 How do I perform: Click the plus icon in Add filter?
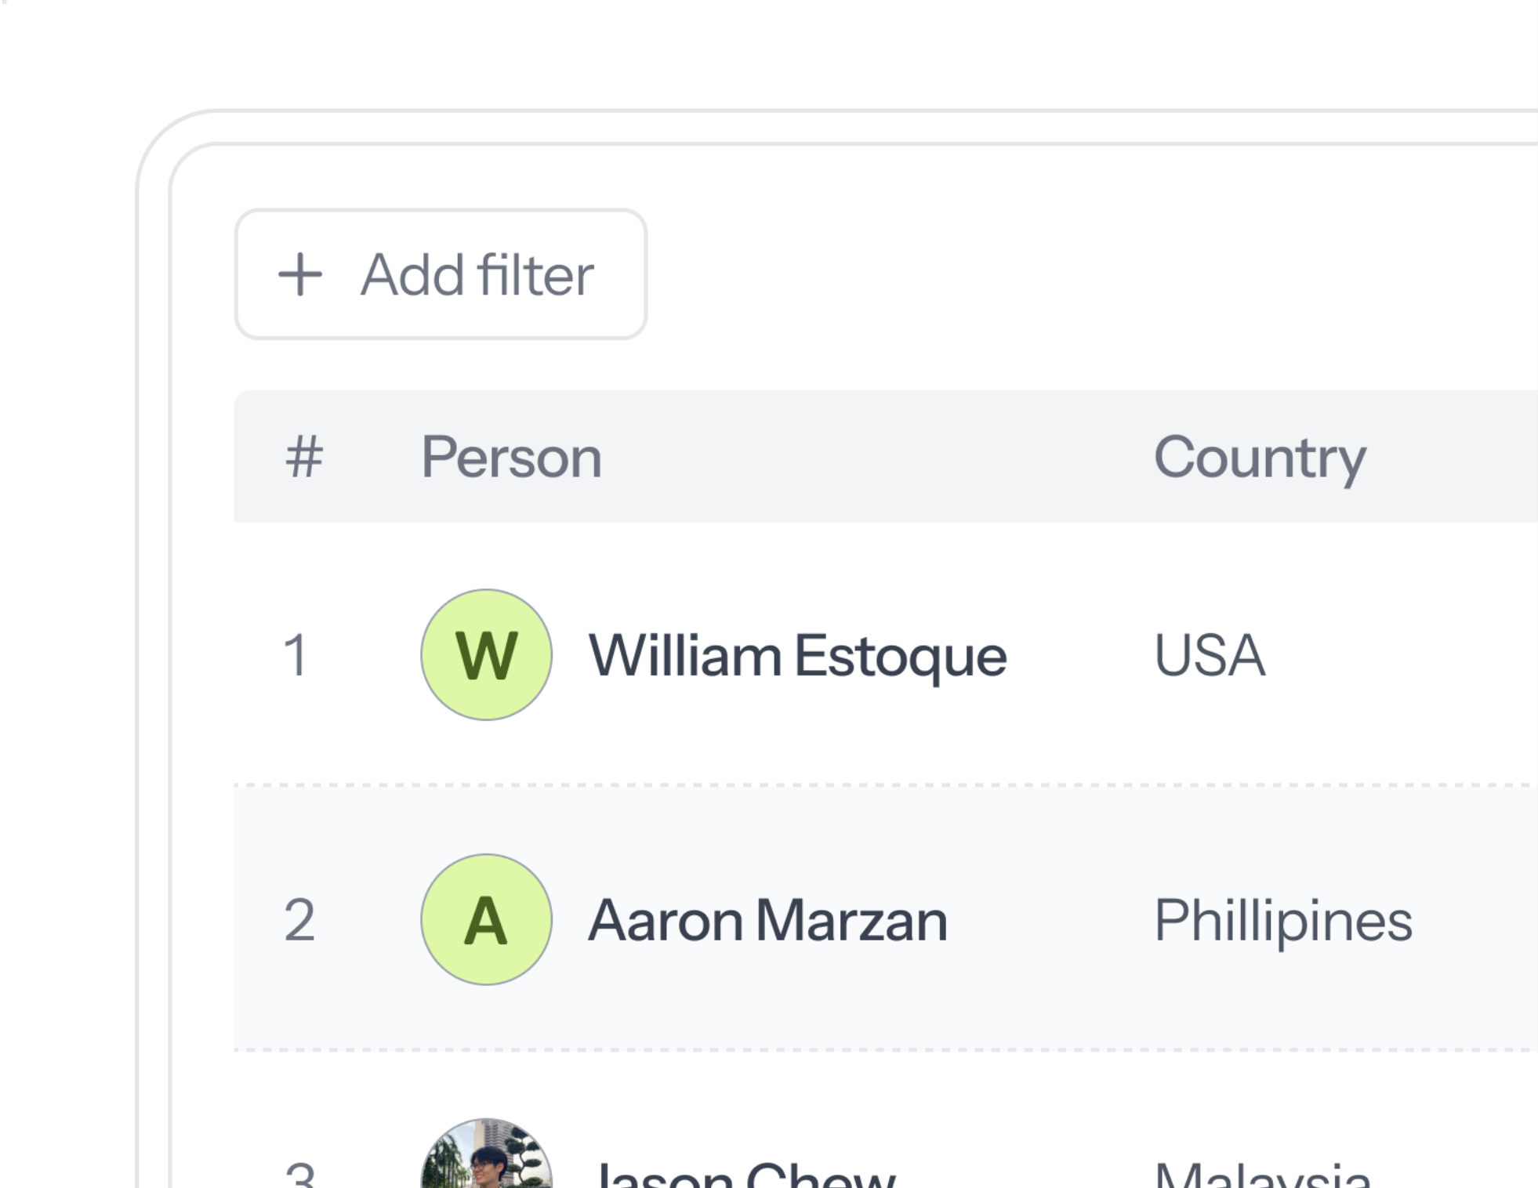coord(300,275)
